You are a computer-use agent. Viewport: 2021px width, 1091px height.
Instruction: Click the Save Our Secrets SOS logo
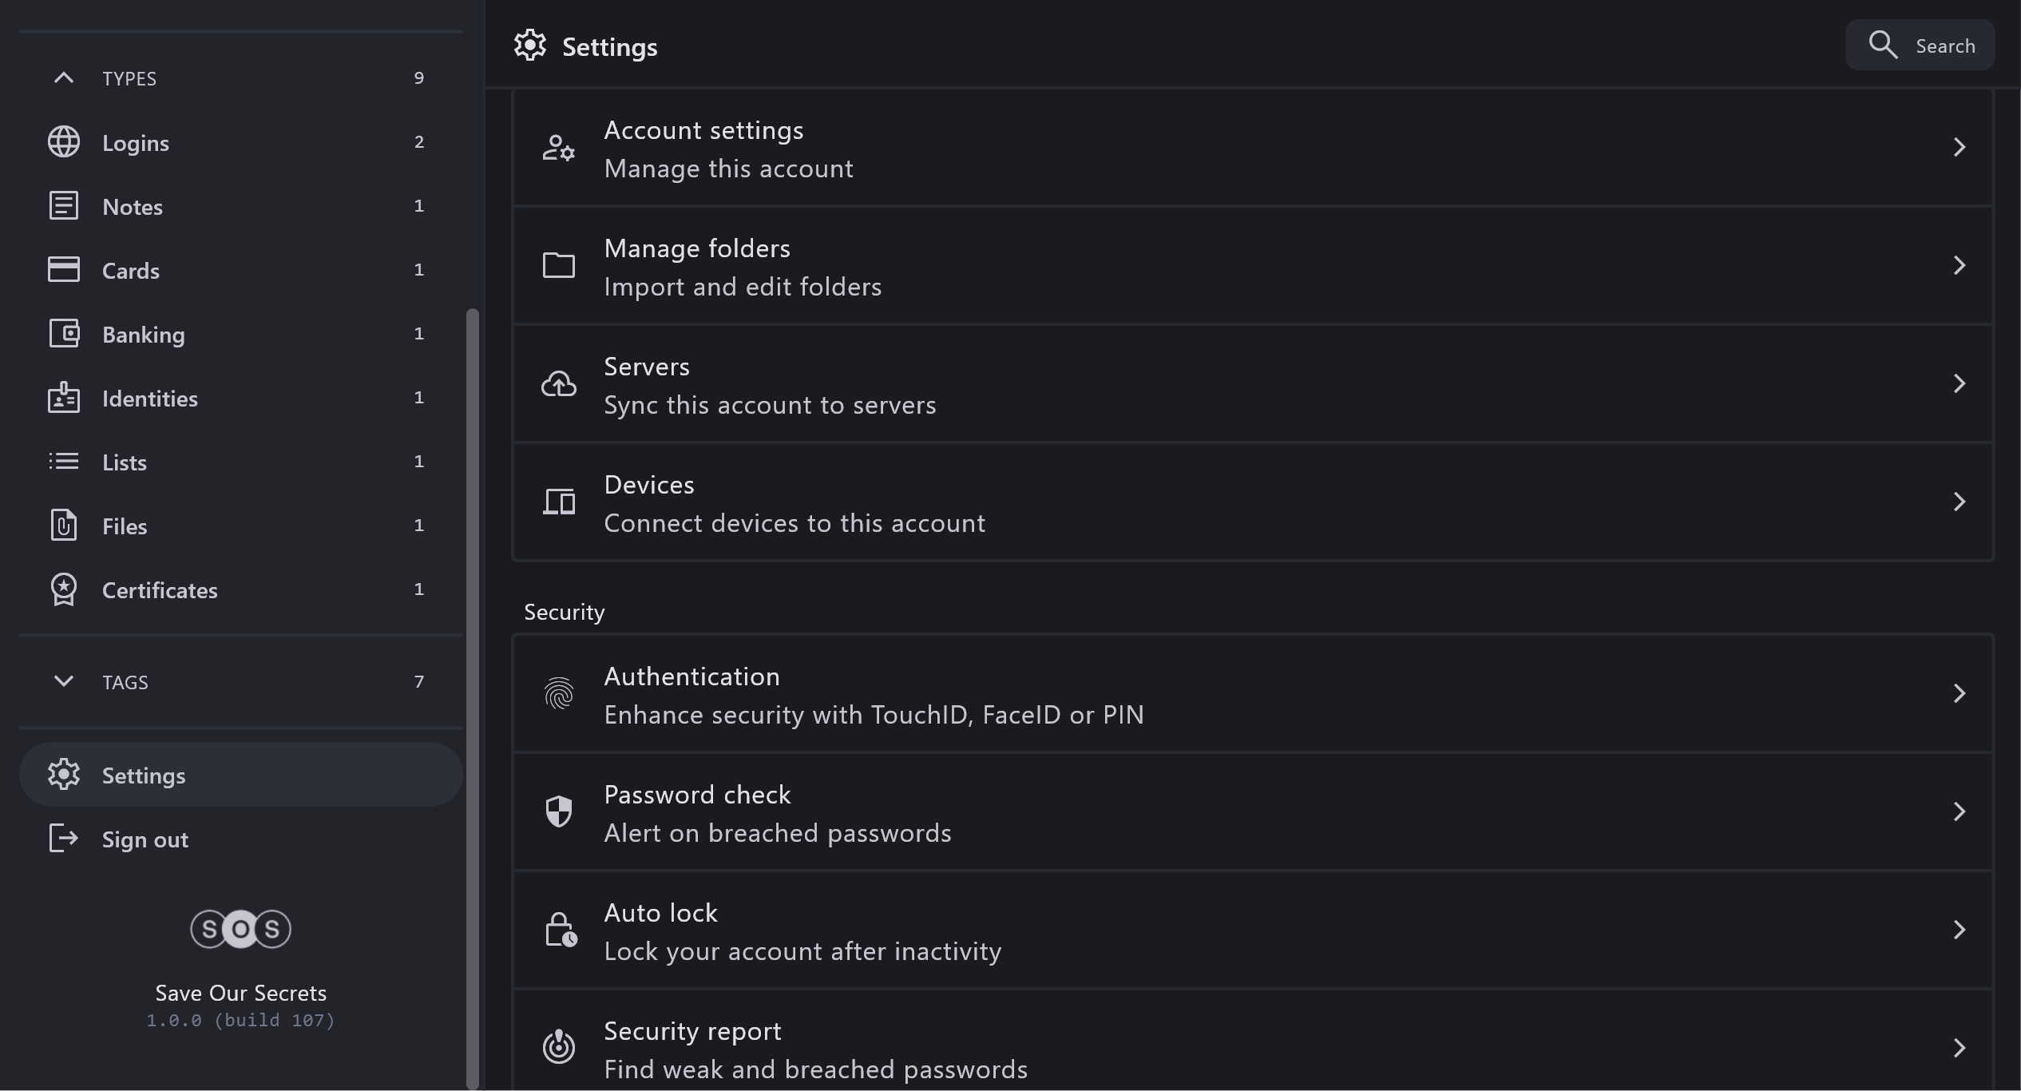click(240, 929)
